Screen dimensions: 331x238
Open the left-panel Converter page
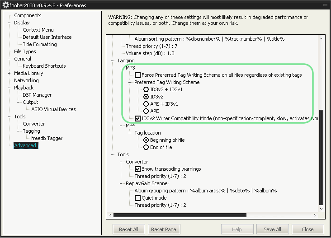point(34,124)
